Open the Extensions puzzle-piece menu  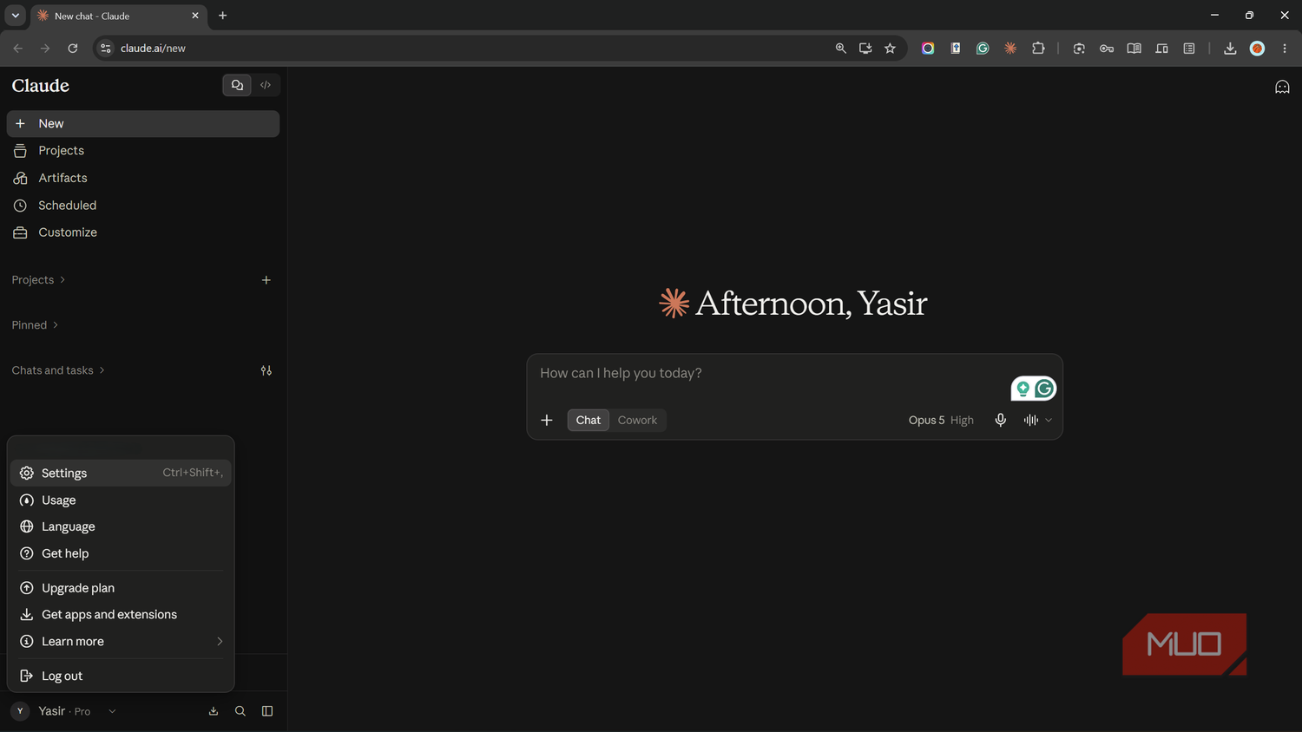tap(1038, 49)
